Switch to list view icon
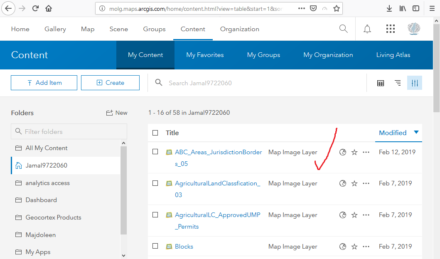 click(398, 83)
